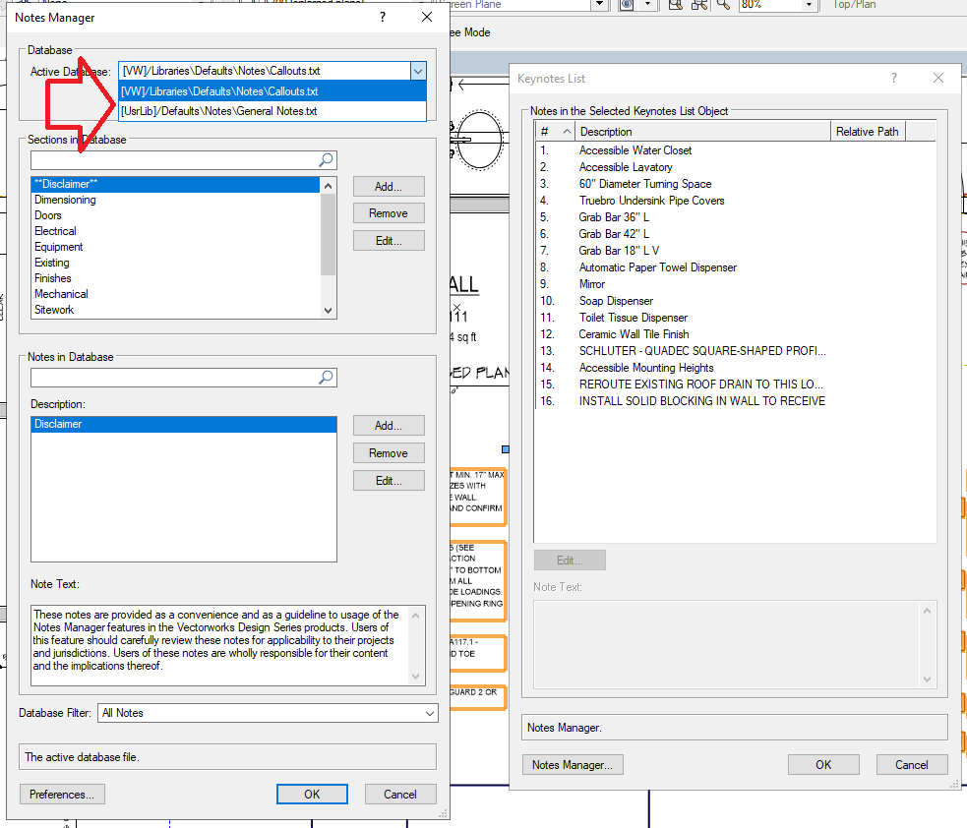Screen dimensions: 967x828
Task: Click the Notes in Database search field
Action: 173,378
